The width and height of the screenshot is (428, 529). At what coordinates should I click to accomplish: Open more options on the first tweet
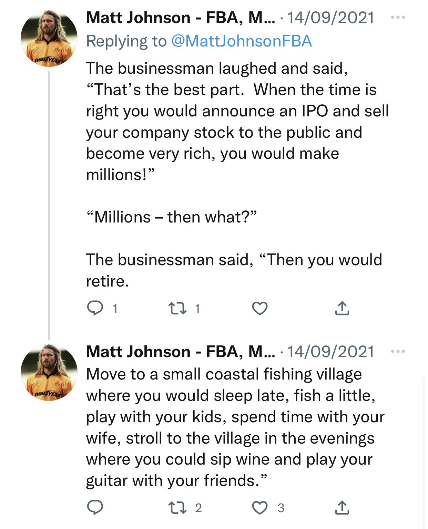tap(398, 17)
